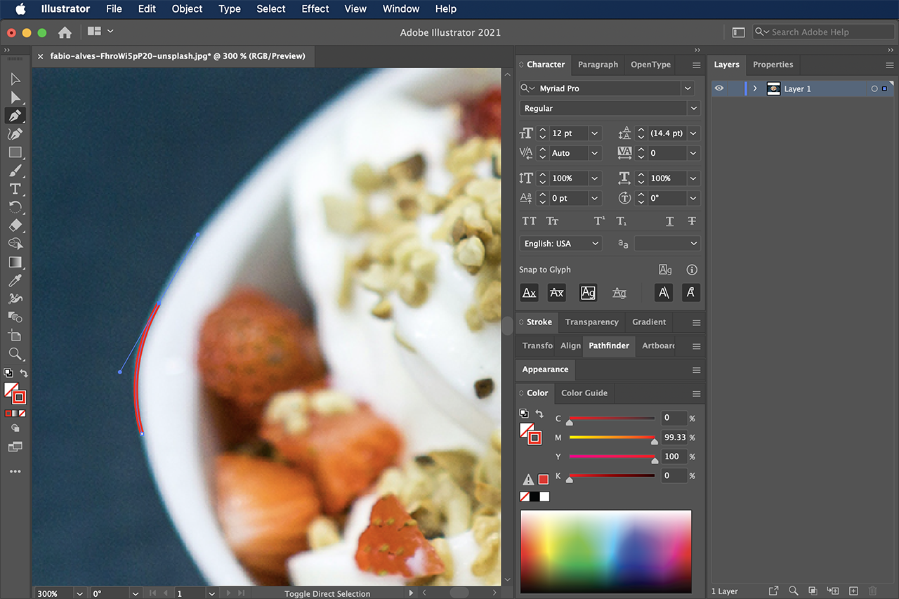This screenshot has width=899, height=599.
Task: Open the 12 pt font size dropdown
Action: (595, 133)
